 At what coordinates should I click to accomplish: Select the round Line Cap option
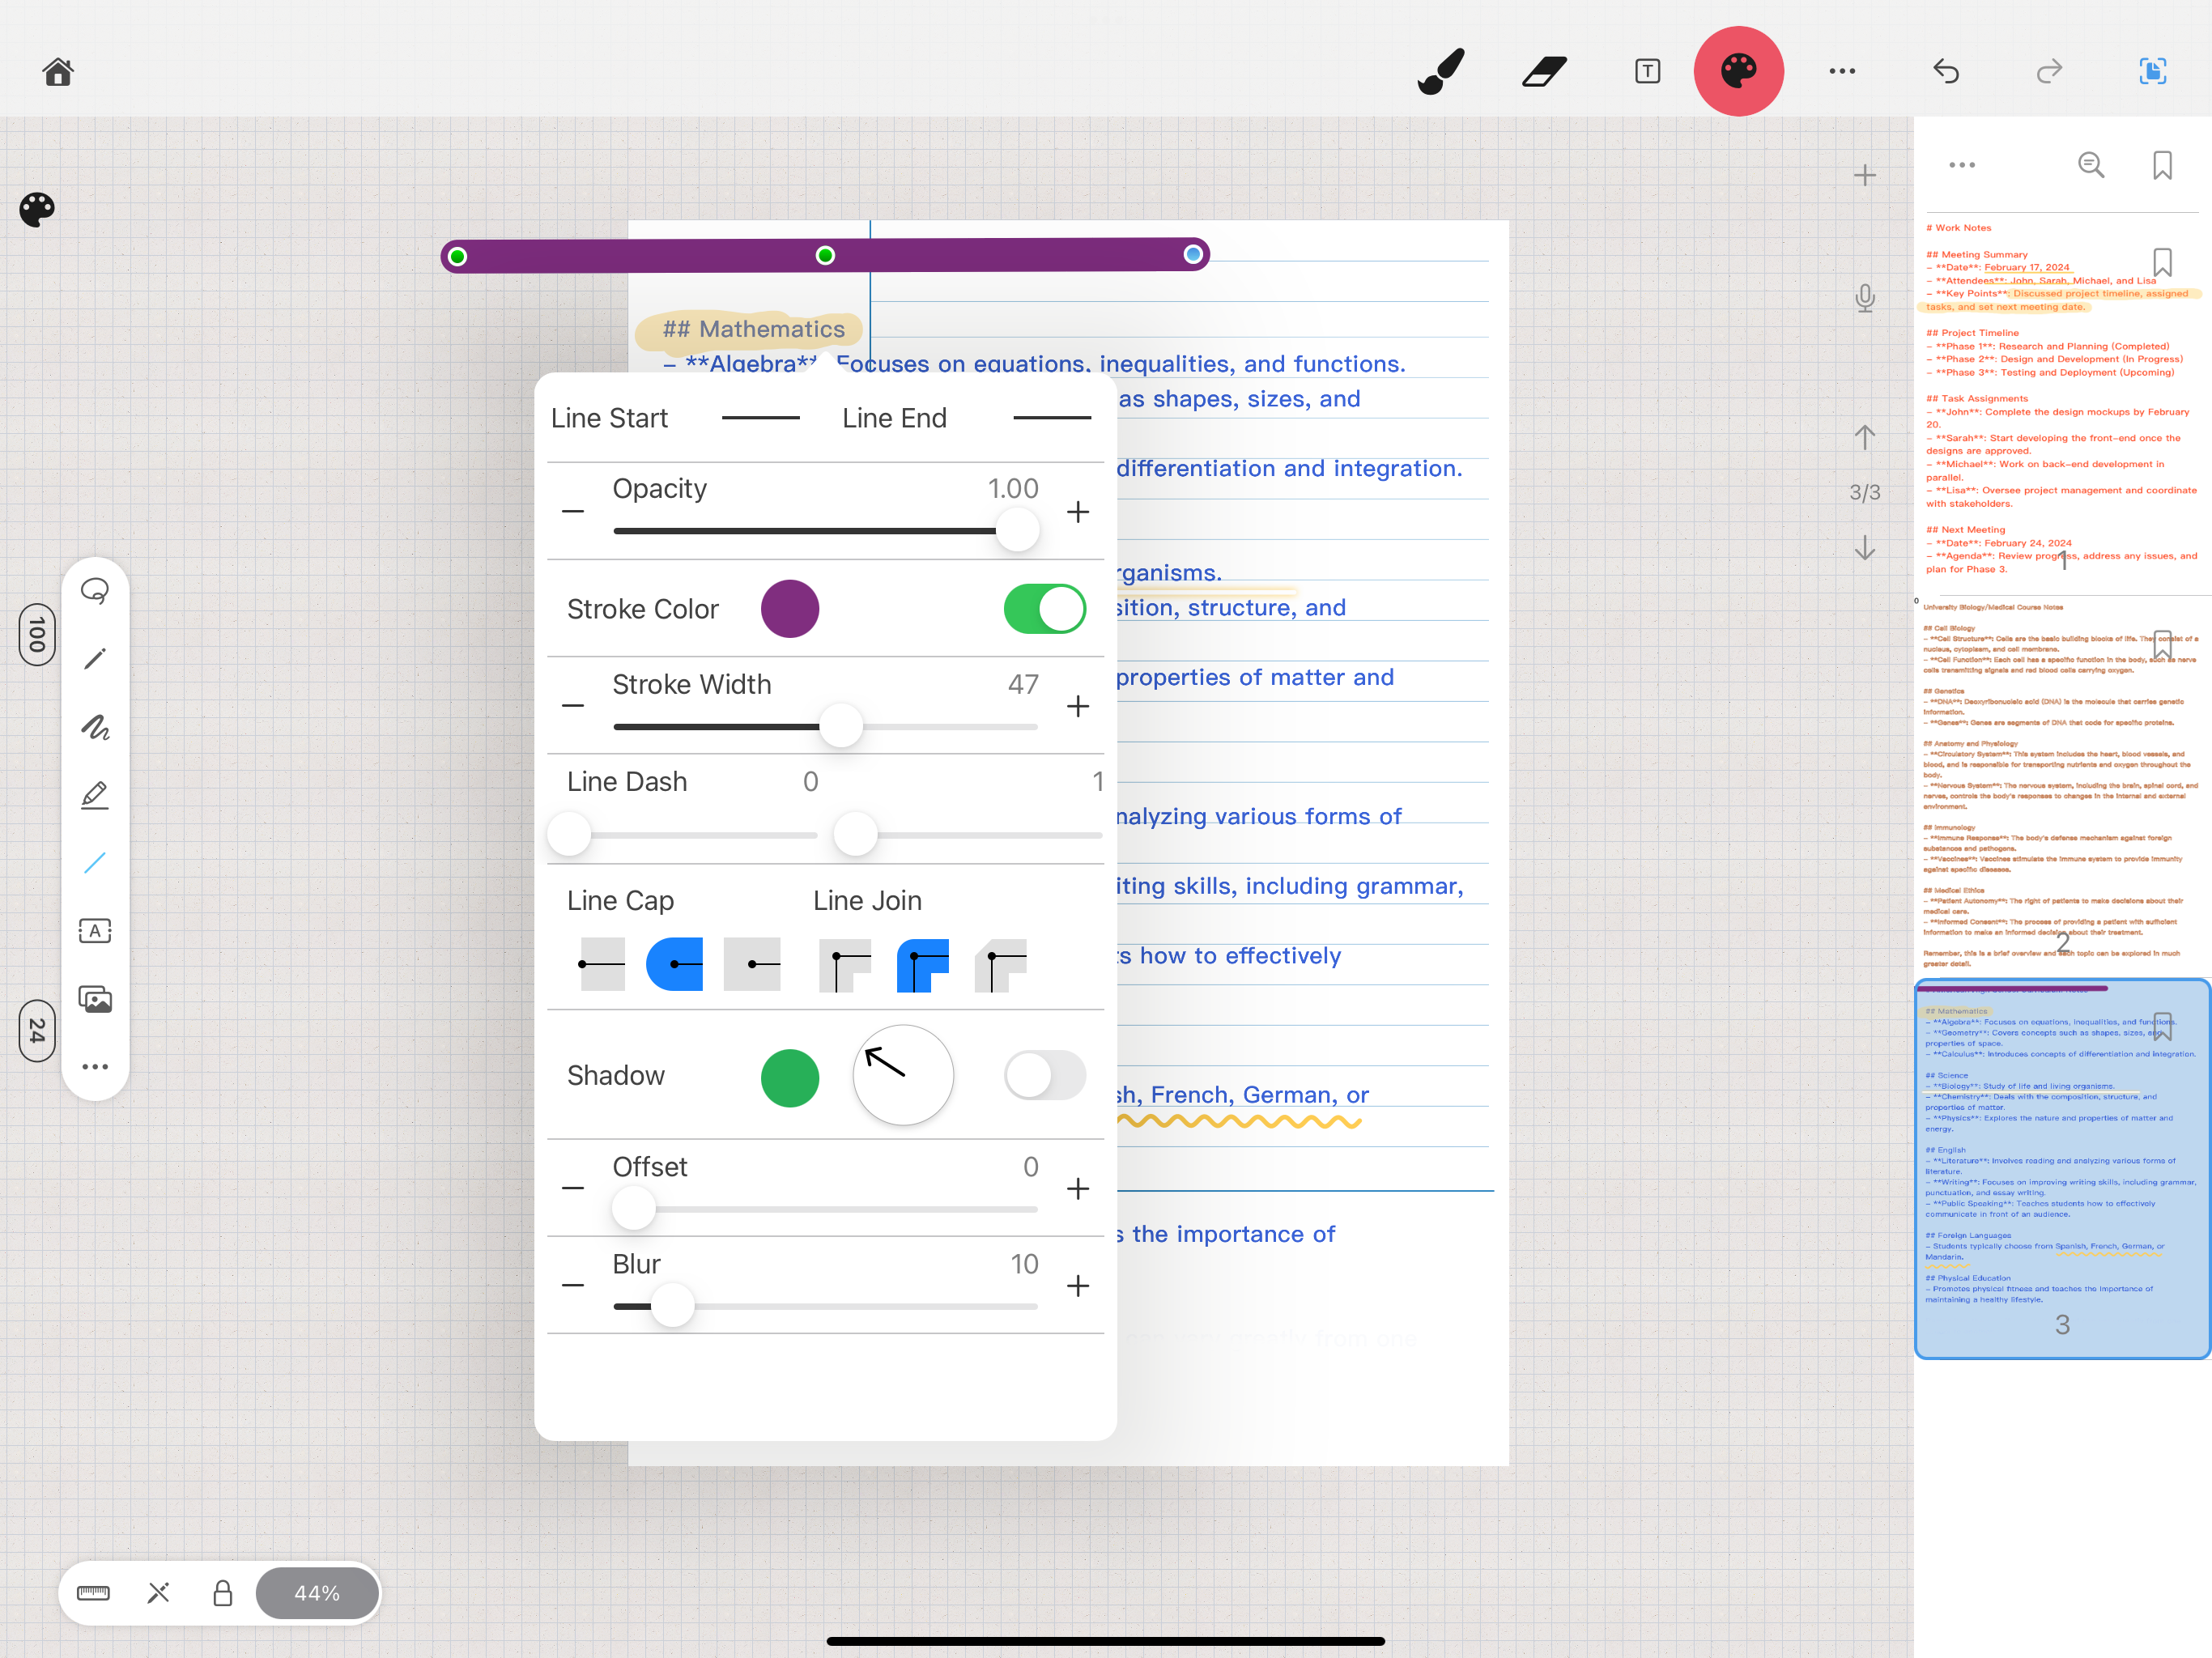point(675,964)
